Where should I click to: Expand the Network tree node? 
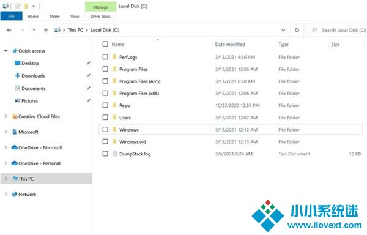[6, 194]
